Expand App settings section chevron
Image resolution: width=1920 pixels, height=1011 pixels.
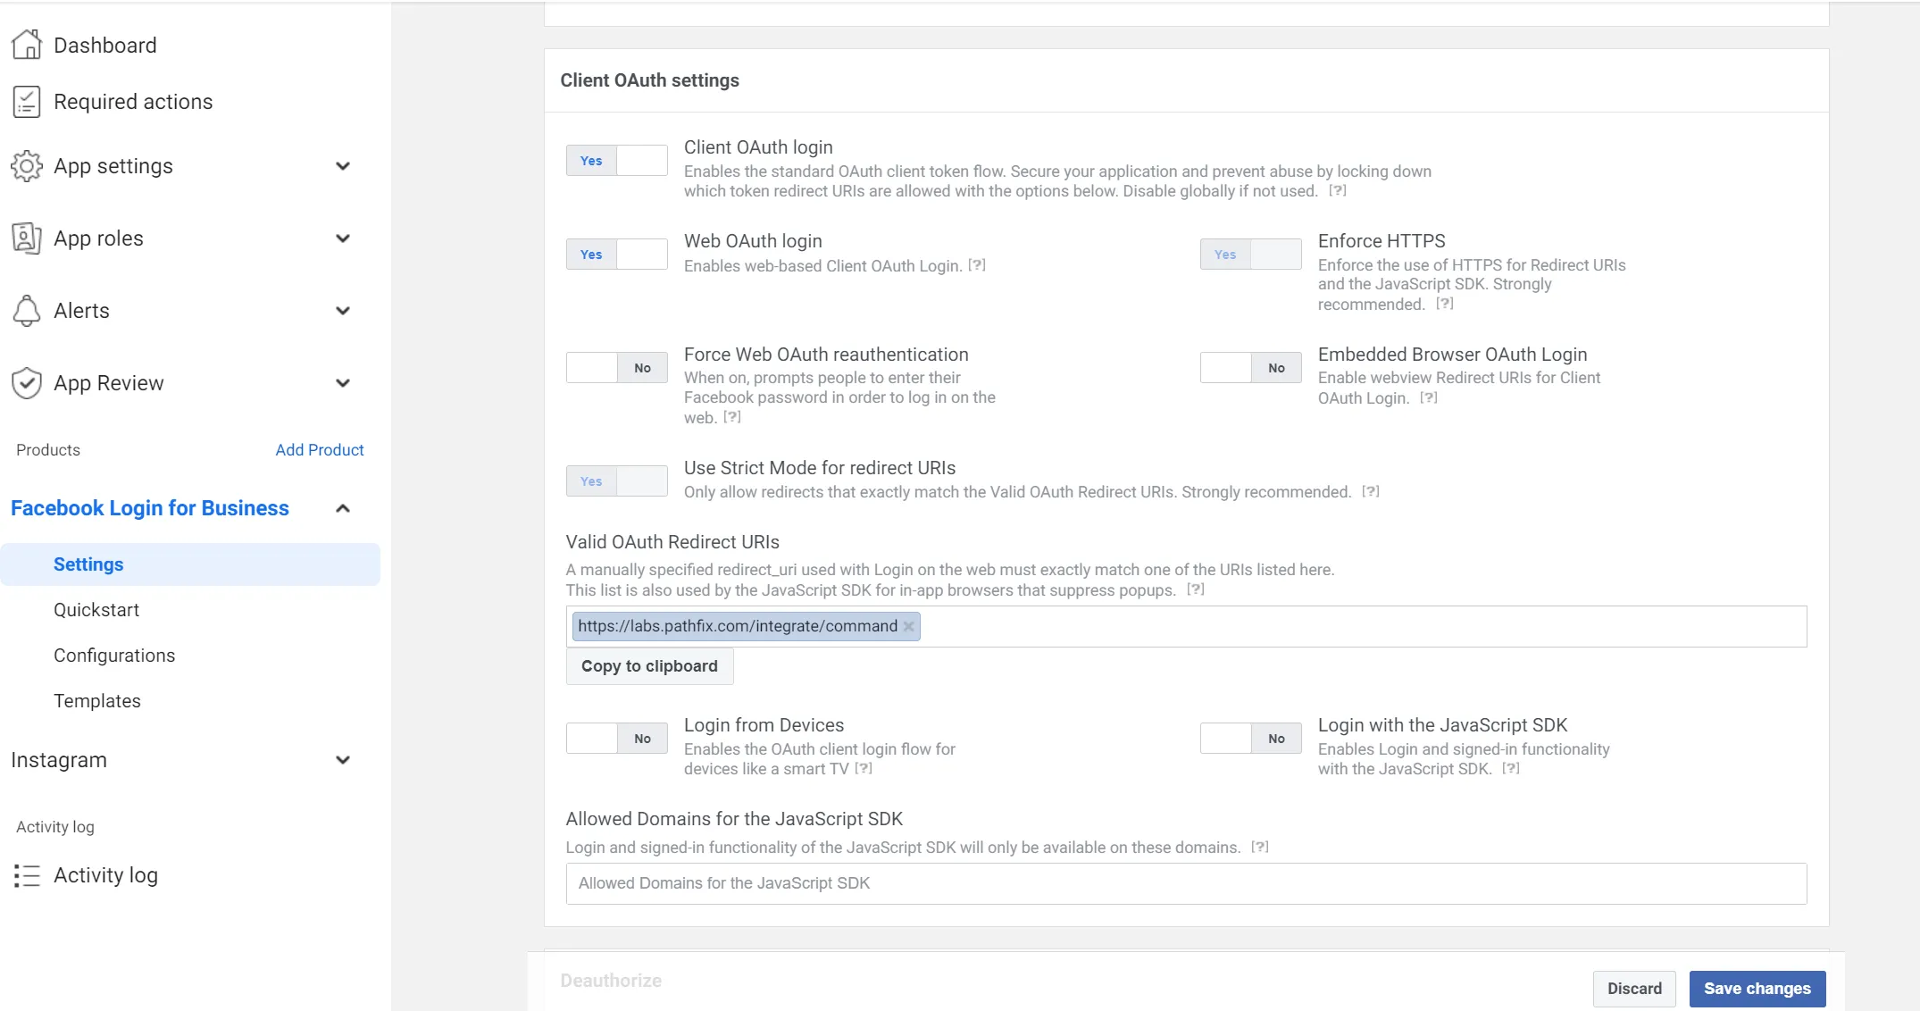click(343, 166)
